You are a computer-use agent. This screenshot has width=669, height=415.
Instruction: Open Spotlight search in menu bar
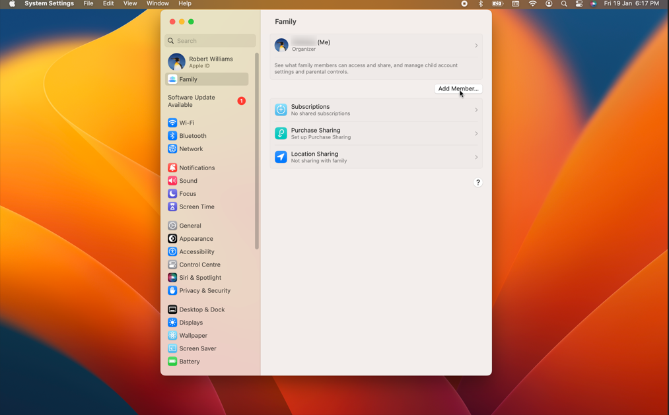pos(564,3)
